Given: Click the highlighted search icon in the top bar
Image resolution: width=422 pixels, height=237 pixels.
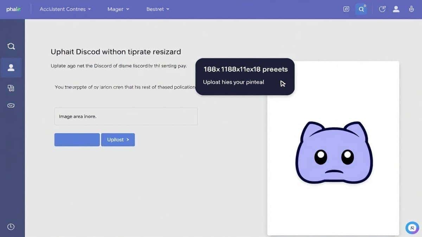Looking at the screenshot, I should pyautogui.click(x=361, y=9).
